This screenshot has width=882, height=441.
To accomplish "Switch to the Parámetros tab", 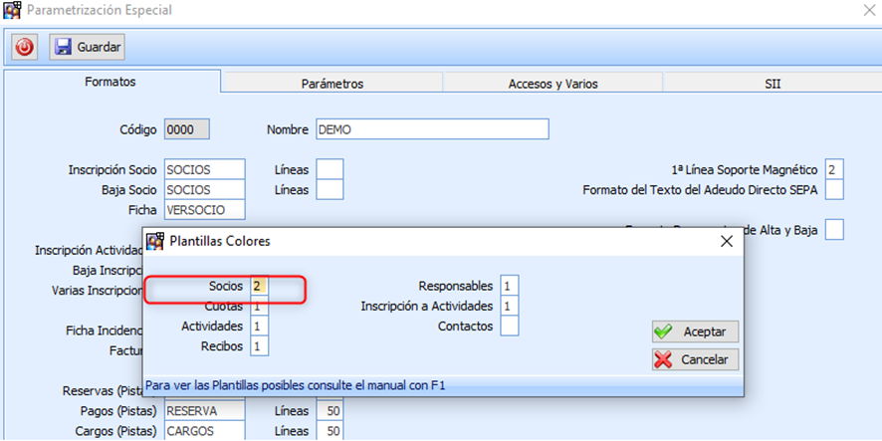I will coord(331,84).
